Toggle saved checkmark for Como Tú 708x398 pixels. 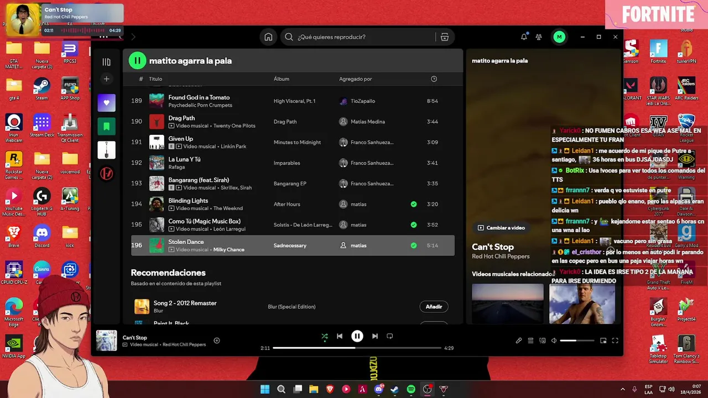(x=414, y=225)
